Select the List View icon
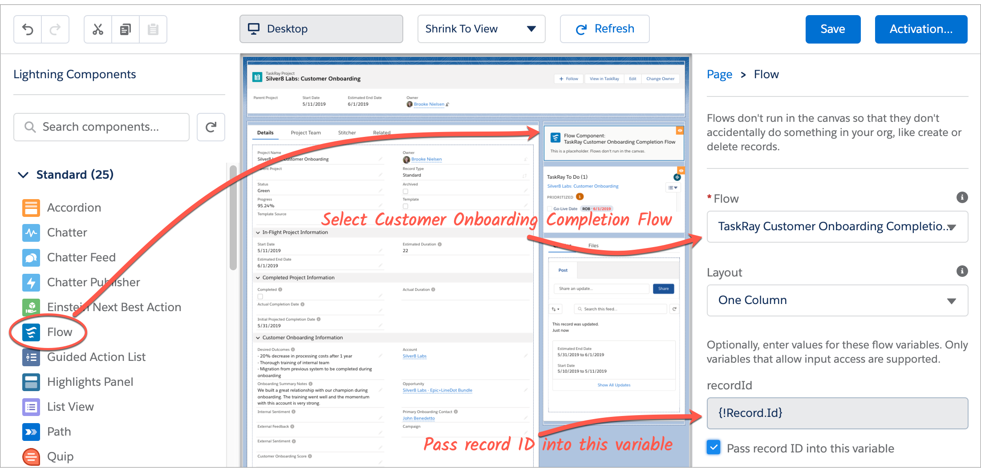Viewport: 981px width, 472px height. (31, 407)
